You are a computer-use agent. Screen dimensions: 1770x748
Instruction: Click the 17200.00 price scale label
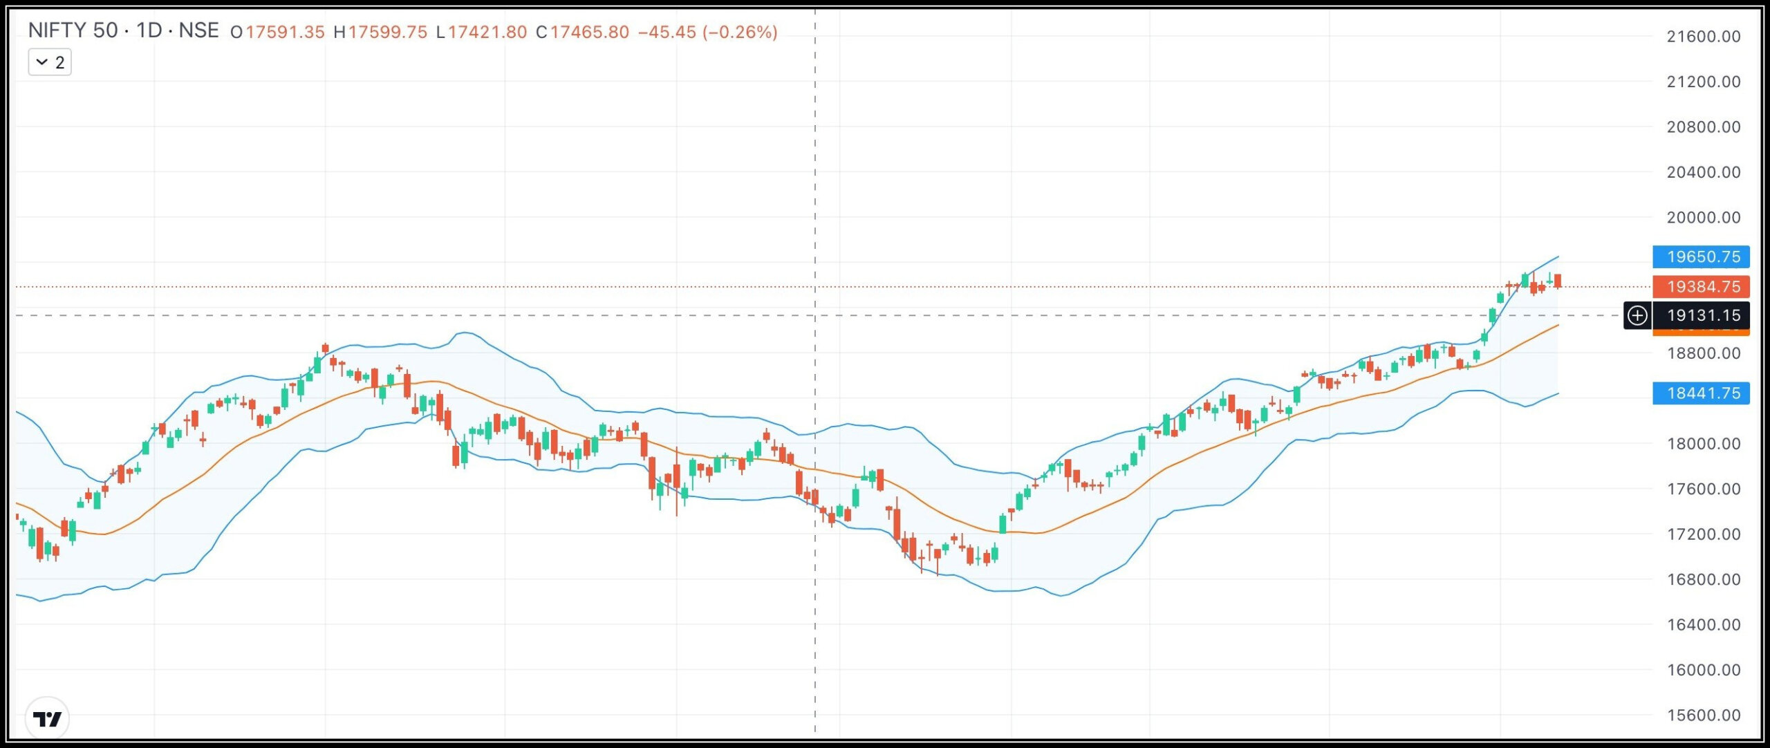[1704, 534]
